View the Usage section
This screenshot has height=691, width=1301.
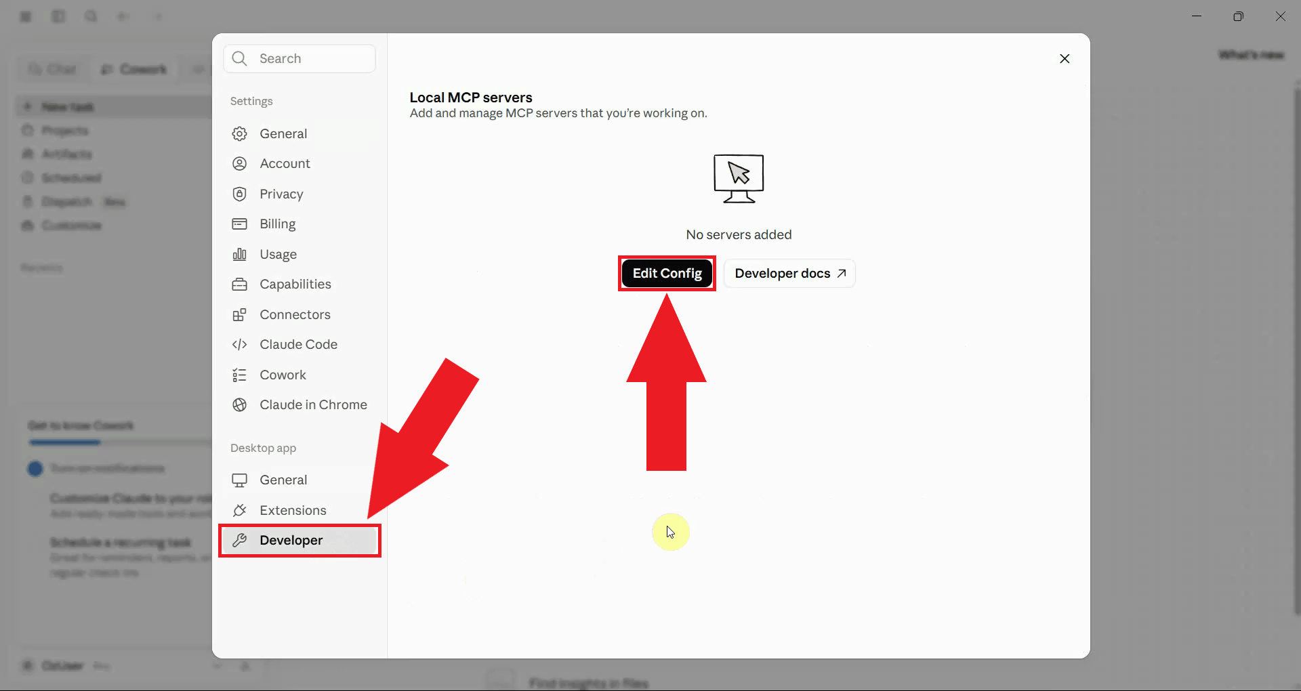pos(300,254)
